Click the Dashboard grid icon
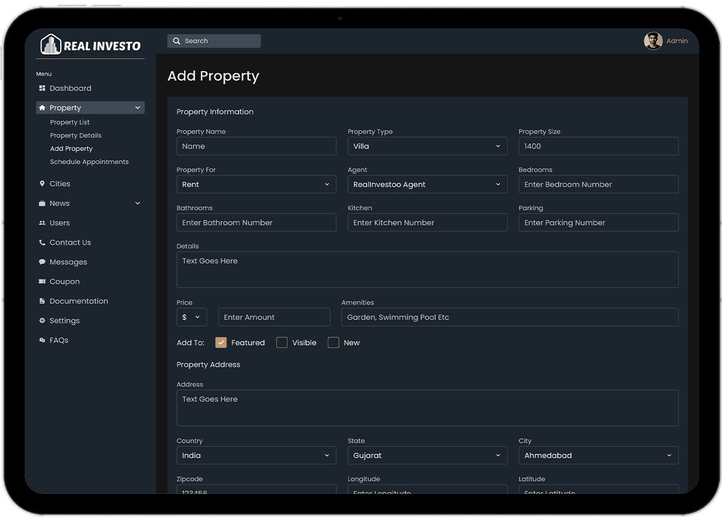Screen dimensions: 722x521 (x=42, y=88)
